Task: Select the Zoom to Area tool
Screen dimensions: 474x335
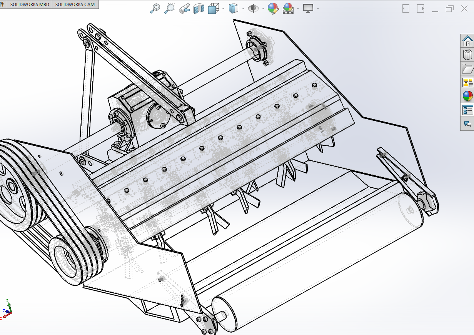Action: tap(170, 8)
